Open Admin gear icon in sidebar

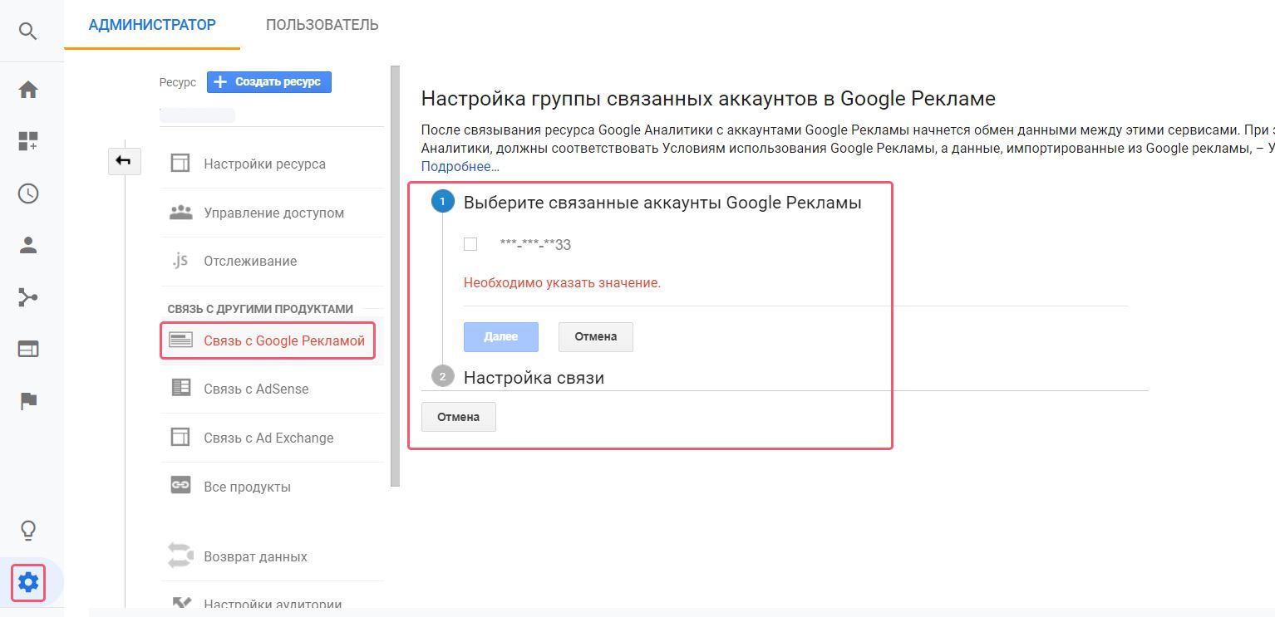[28, 582]
